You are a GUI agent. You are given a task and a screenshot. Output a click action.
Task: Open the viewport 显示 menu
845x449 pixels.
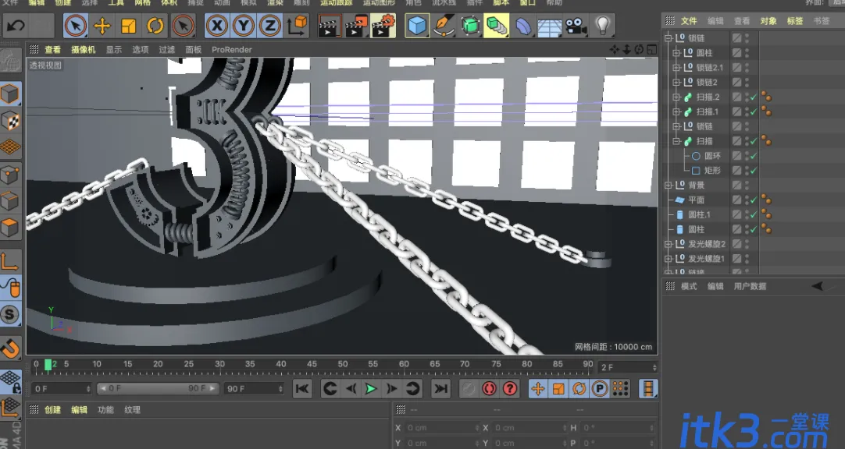coord(114,49)
